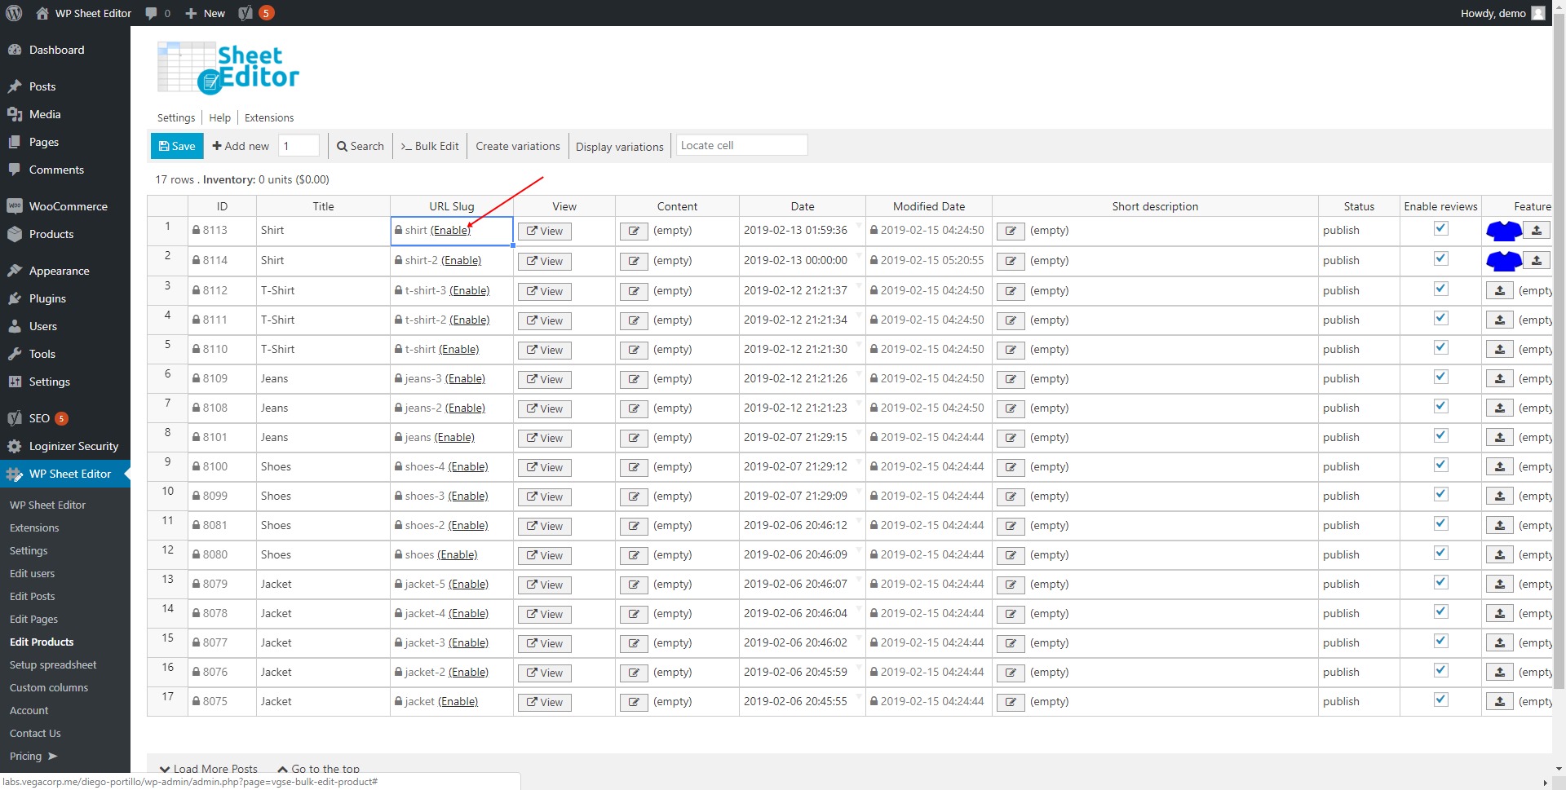Screen dimensions: 1566x790
Task: Select Edit Posts in the sidebar submenu
Action: coord(33,596)
